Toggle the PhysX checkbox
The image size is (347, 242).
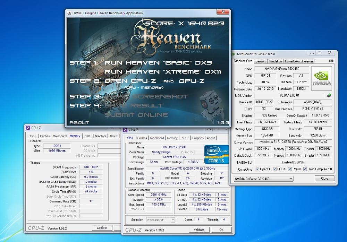coord(290,169)
